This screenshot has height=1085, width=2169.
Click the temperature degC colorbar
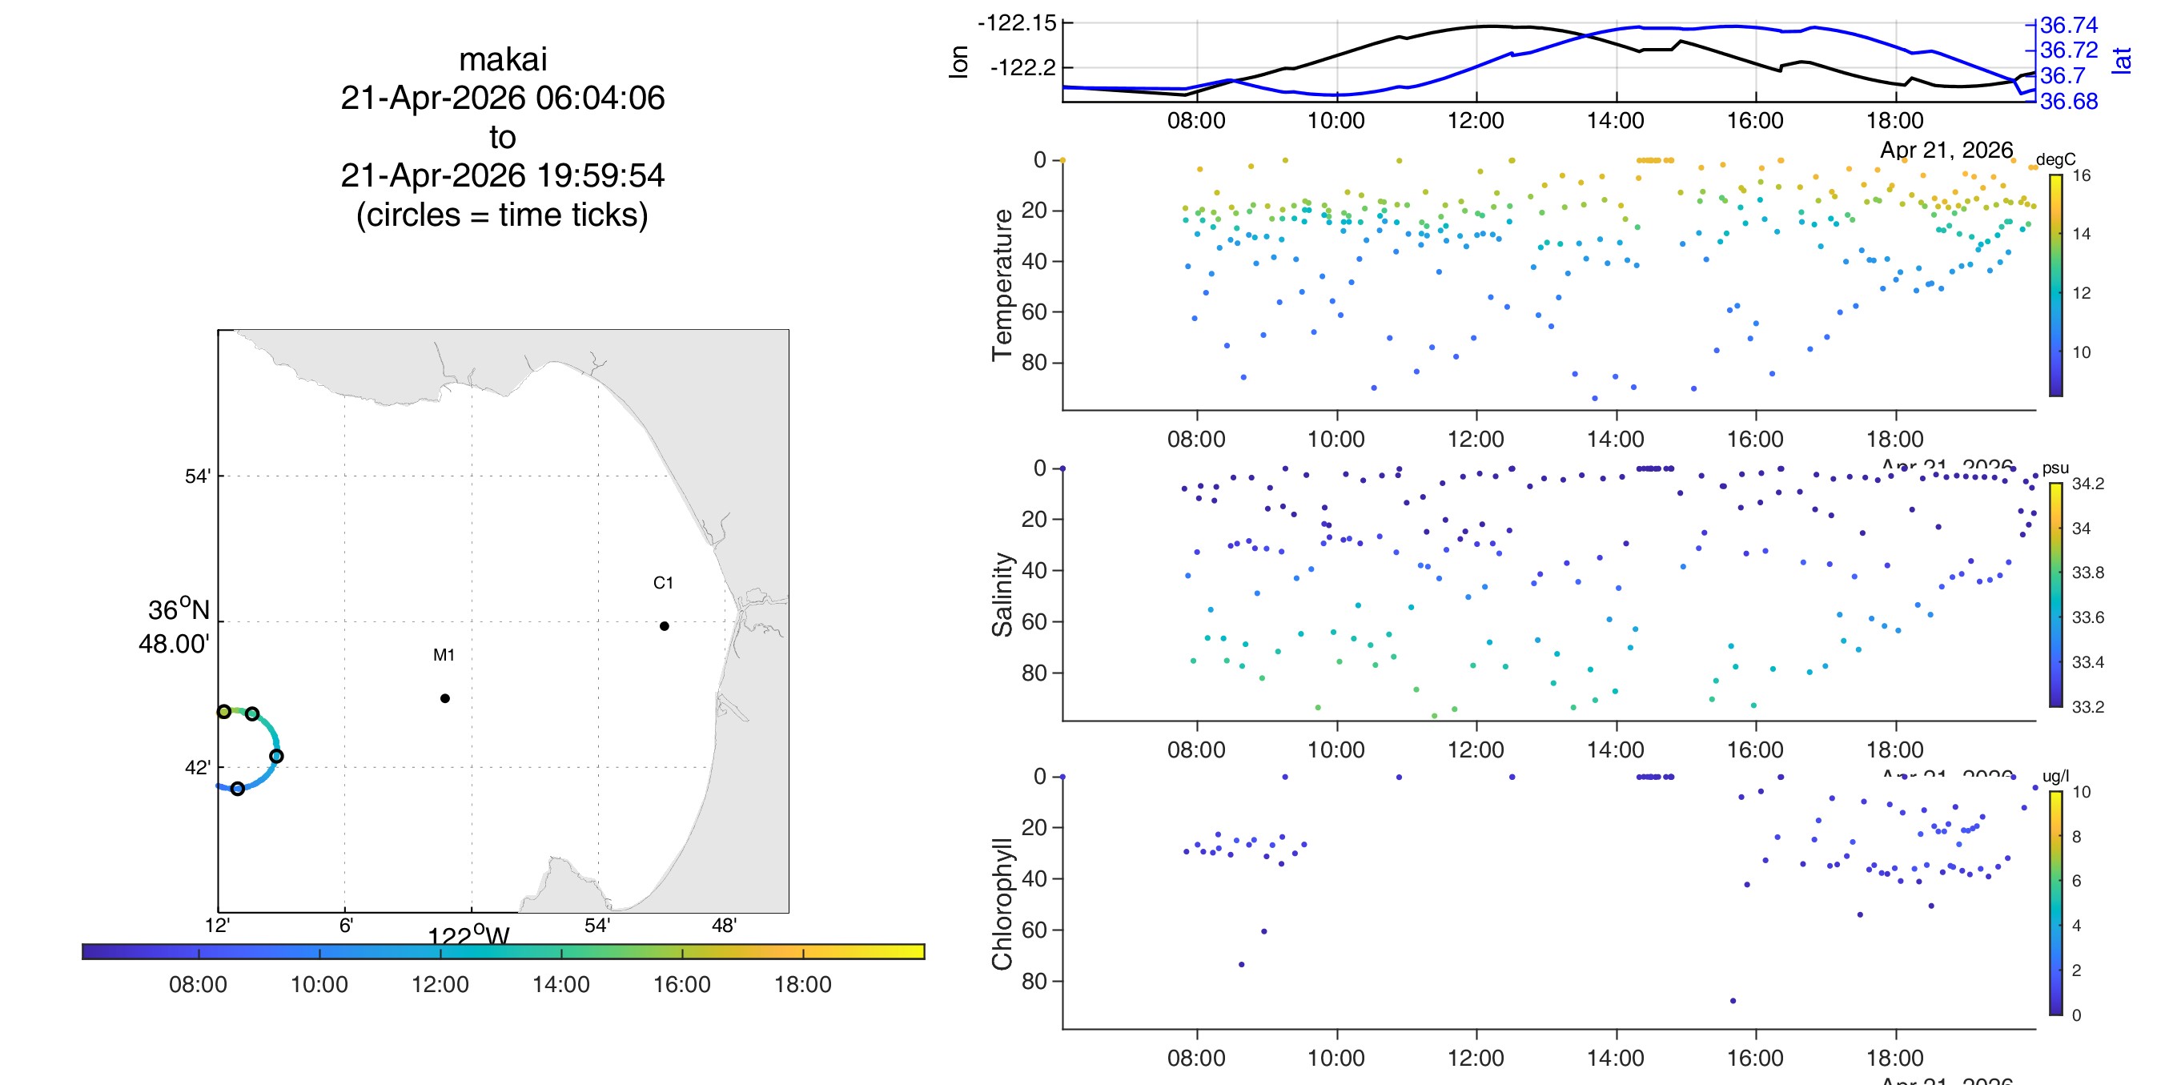click(2055, 285)
